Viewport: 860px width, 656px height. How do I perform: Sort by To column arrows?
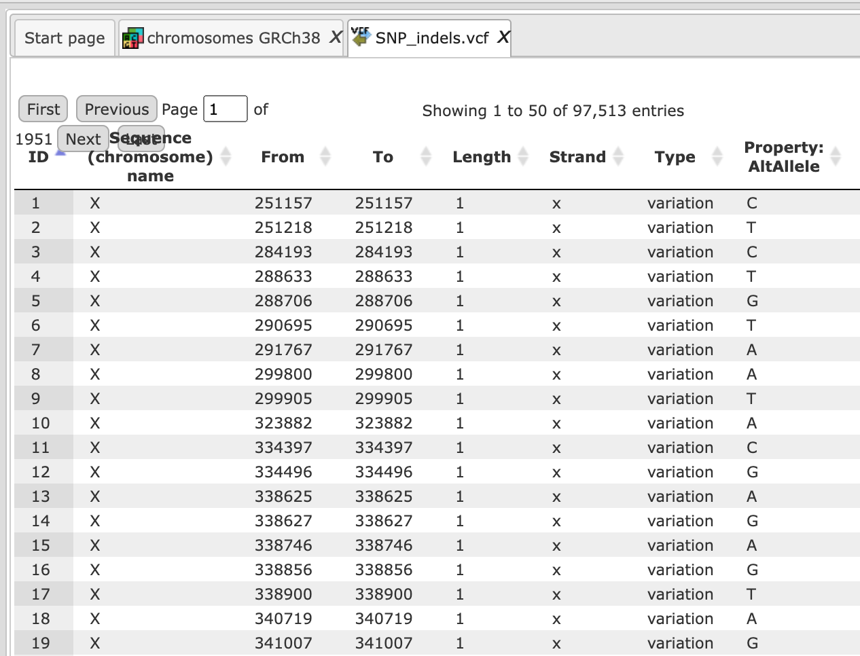[426, 156]
